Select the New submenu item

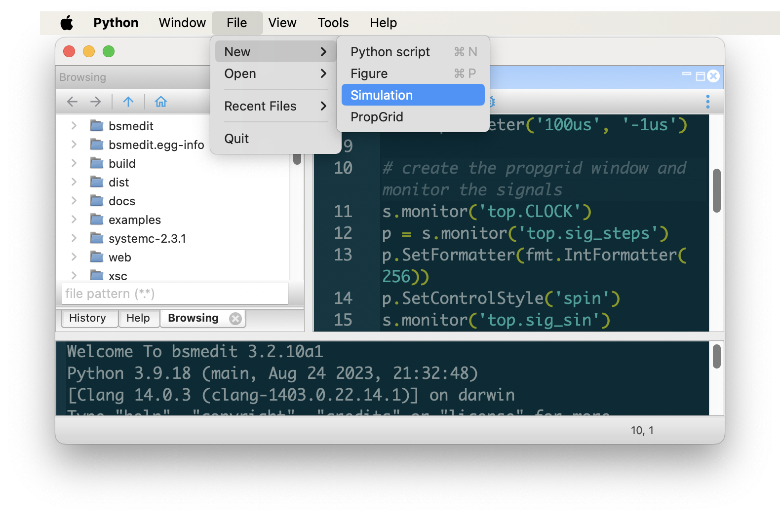pyautogui.click(x=275, y=51)
